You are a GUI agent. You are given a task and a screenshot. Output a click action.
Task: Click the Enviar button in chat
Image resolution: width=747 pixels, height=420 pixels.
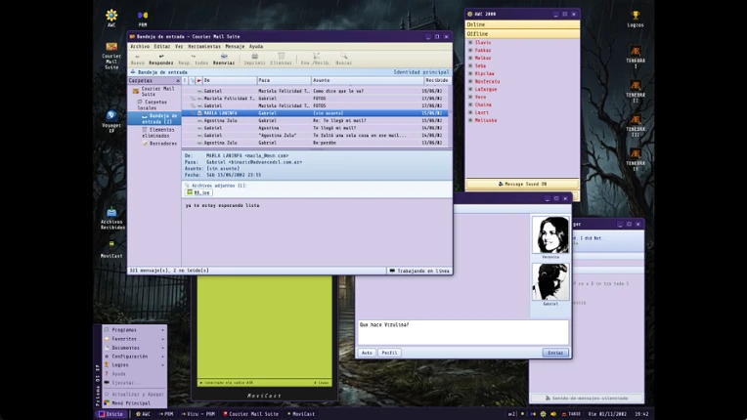pyautogui.click(x=555, y=353)
